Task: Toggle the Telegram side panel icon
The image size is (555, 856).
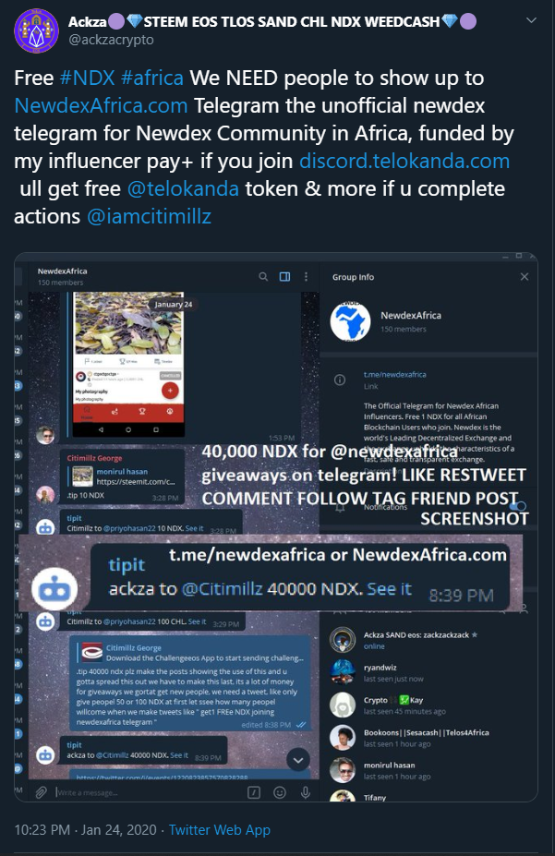Action: [x=284, y=277]
